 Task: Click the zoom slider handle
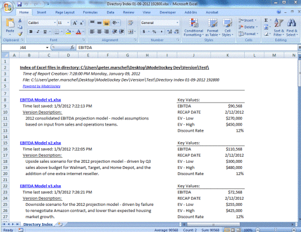click(x=275, y=230)
